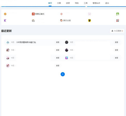Click 查看 beside the brown-haired anime avatar
Image resolution: width=126 pixels, height=116 pixels.
[x=58, y=50]
